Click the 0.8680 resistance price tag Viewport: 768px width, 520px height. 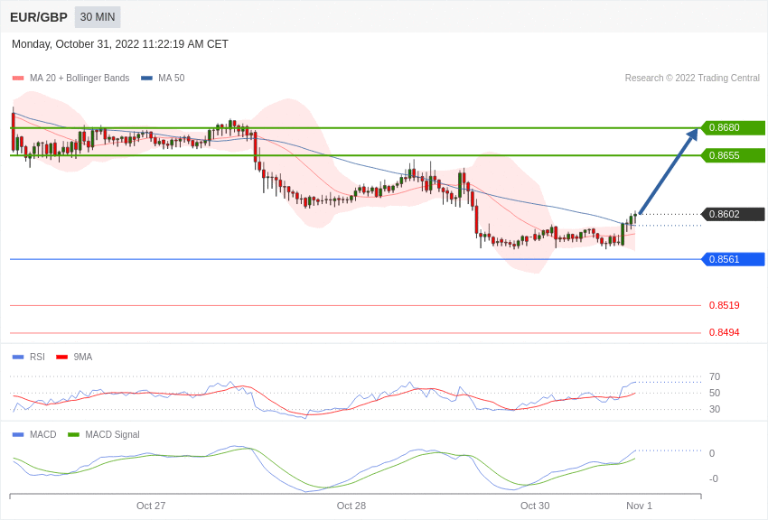pyautogui.click(x=733, y=127)
